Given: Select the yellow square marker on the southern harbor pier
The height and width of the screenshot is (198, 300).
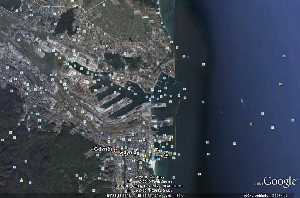Looking at the screenshot, I should (170, 139).
